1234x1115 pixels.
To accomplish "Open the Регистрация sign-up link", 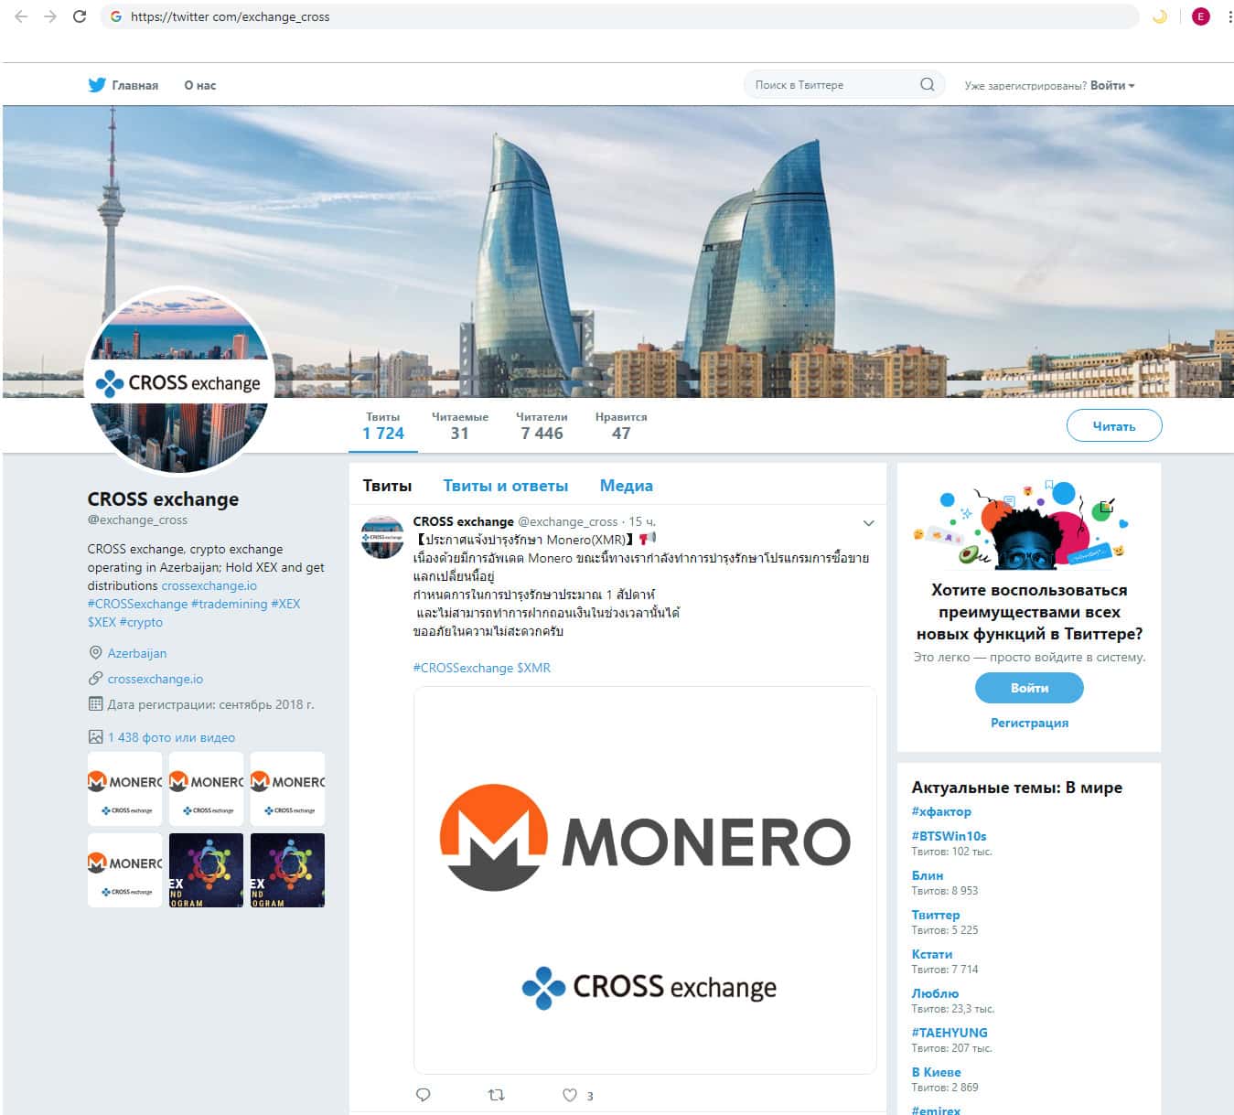I will pyautogui.click(x=1029, y=723).
